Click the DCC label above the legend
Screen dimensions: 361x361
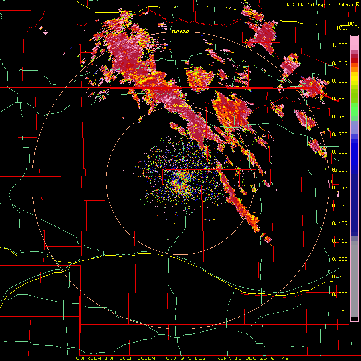tap(352, 24)
